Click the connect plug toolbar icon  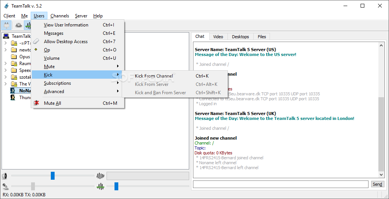click(6, 25)
